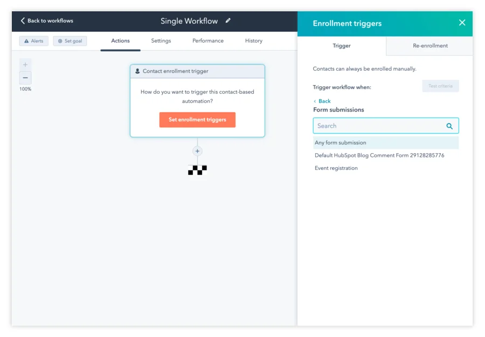Select the Event registration form
485x337 pixels.
(x=336, y=168)
